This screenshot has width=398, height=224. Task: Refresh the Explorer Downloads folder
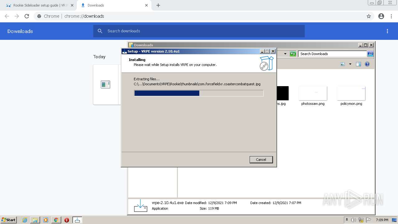point(293,54)
